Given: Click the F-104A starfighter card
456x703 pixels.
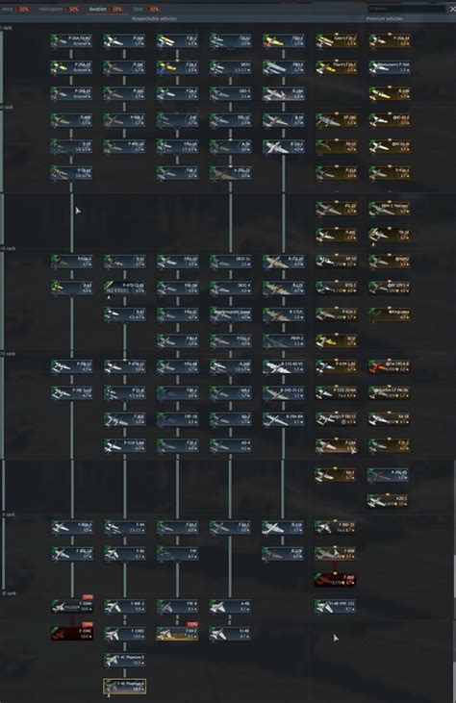Looking at the screenshot, I should pyautogui.click(x=72, y=606).
